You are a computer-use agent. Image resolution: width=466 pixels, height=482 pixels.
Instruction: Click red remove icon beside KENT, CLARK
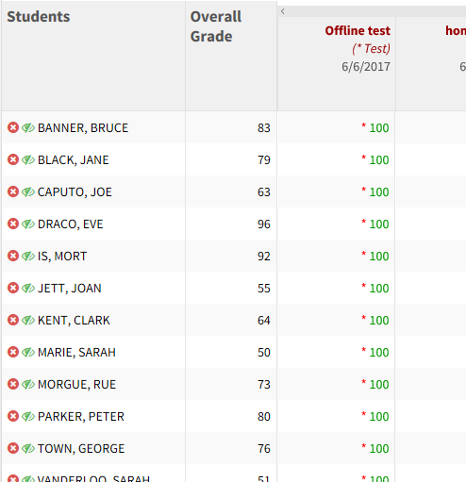[13, 320]
